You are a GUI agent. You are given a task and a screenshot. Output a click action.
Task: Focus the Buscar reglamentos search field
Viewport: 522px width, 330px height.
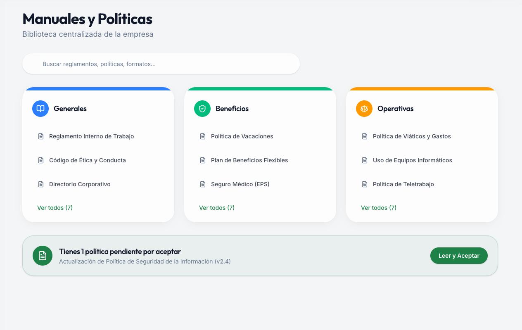pos(161,64)
